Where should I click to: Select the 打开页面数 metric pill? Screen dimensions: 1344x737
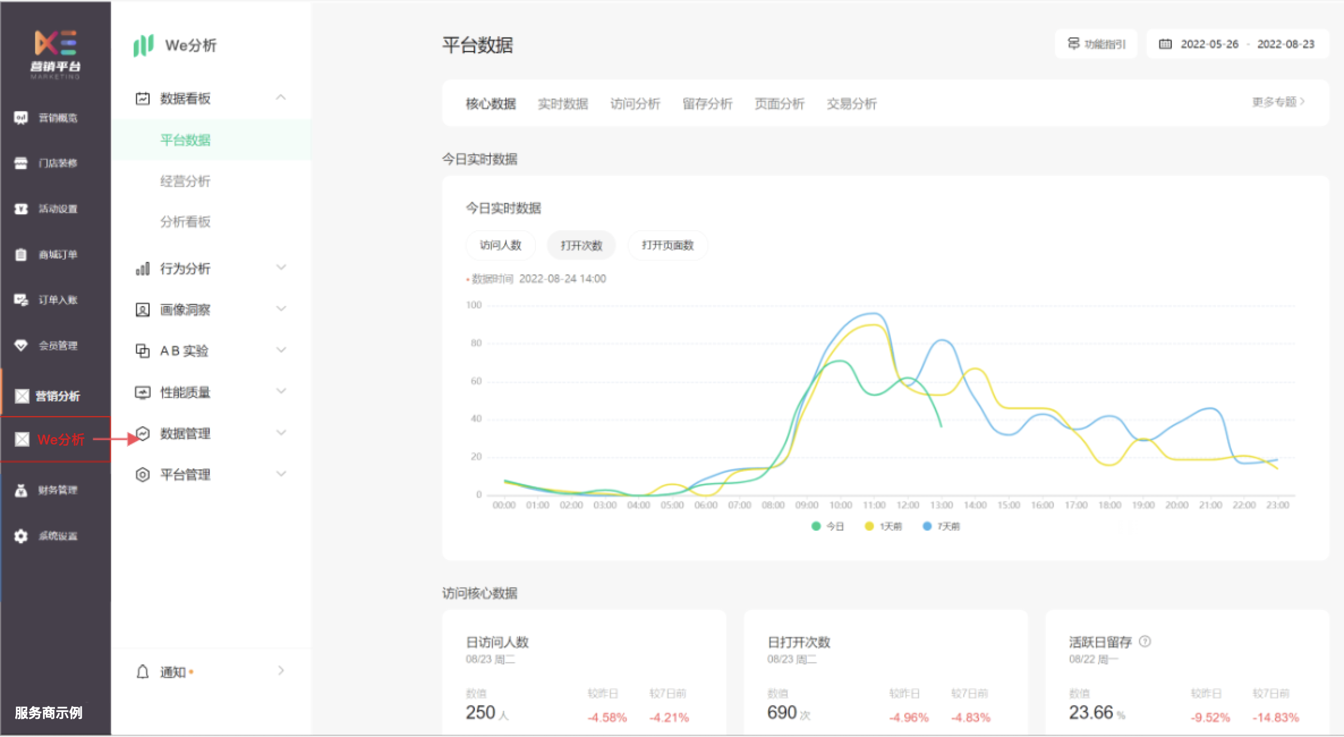tap(667, 245)
